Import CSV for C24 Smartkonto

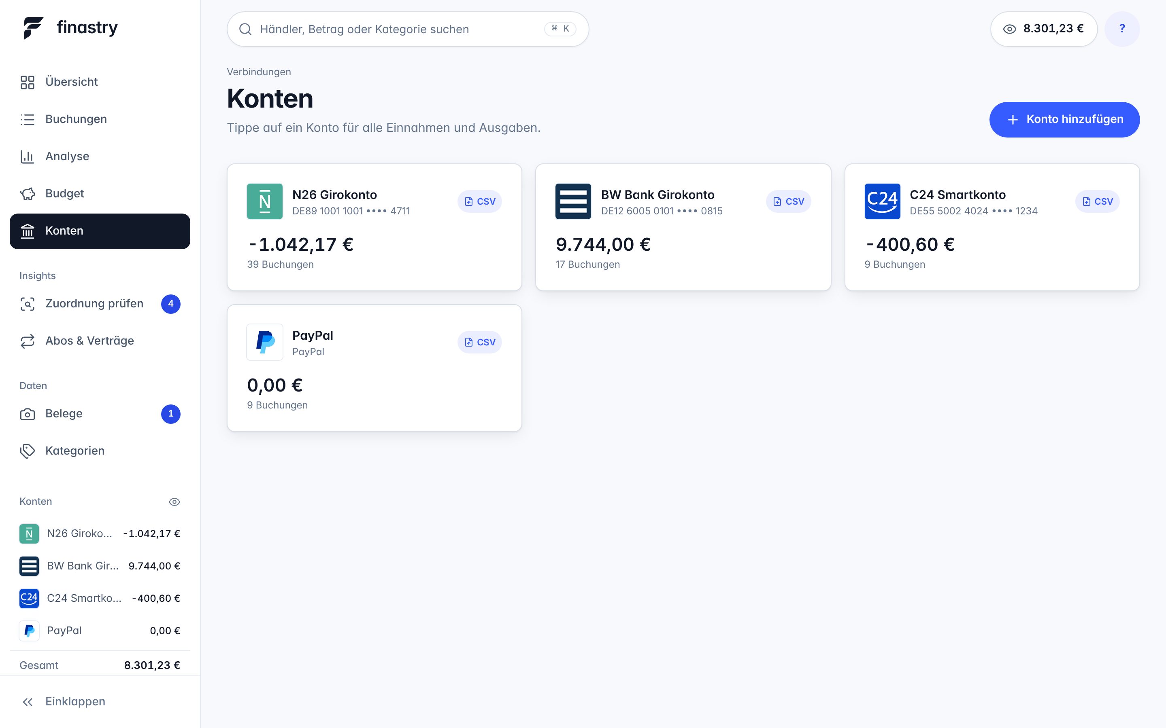pyautogui.click(x=1097, y=201)
